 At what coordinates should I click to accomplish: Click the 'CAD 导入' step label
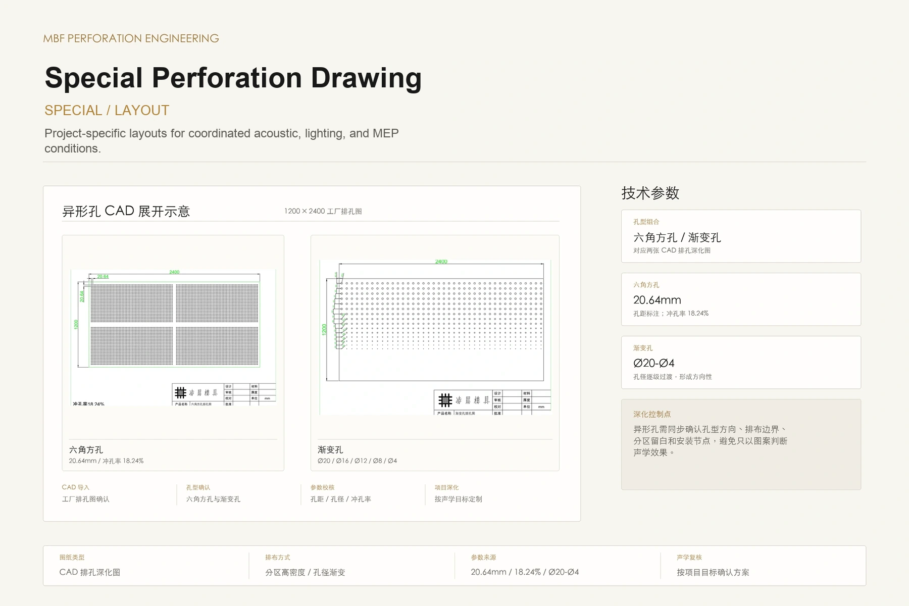point(75,487)
